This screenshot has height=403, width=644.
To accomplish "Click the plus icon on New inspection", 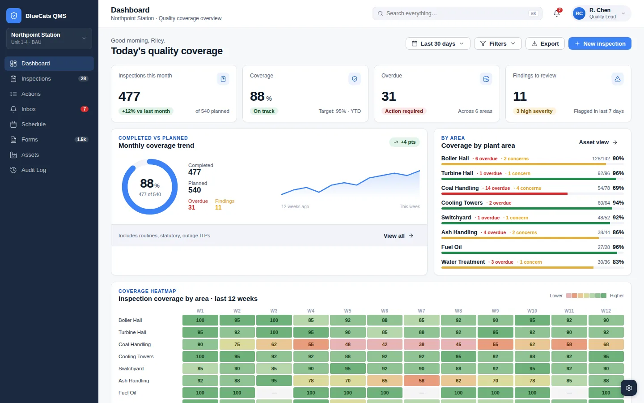I will click(x=577, y=43).
